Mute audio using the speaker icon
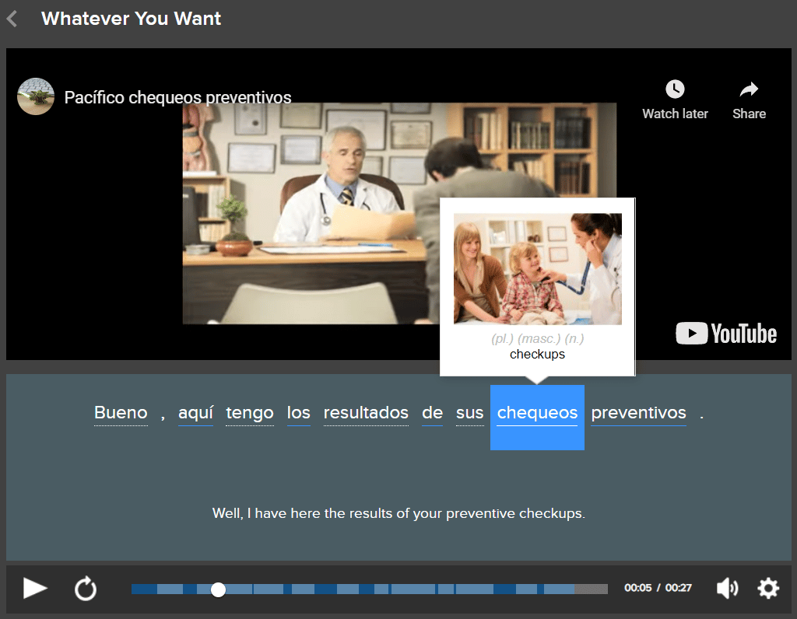Image resolution: width=797 pixels, height=619 pixels. [x=727, y=589]
